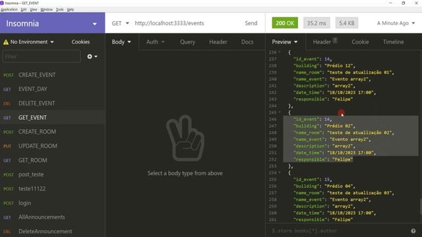Open the Window menu
Viewport: 422px width, 237px height.
click(46, 9)
